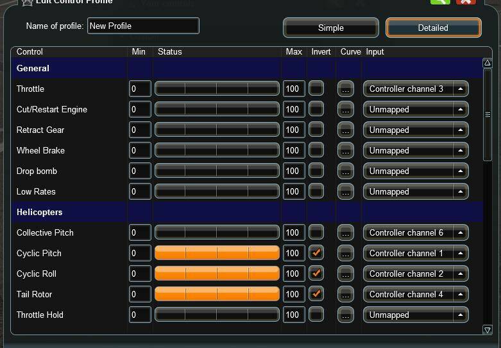
Task: Open curve editor for Collective Pitch
Action: tap(346, 233)
